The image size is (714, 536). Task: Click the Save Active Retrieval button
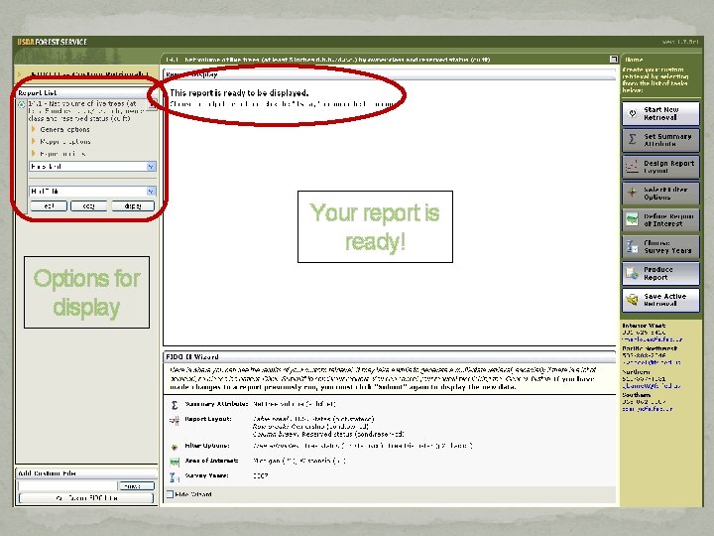coord(660,300)
